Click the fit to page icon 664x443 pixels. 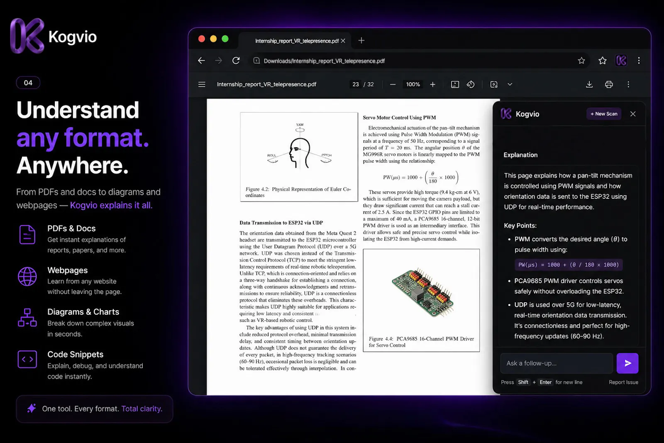tap(455, 84)
